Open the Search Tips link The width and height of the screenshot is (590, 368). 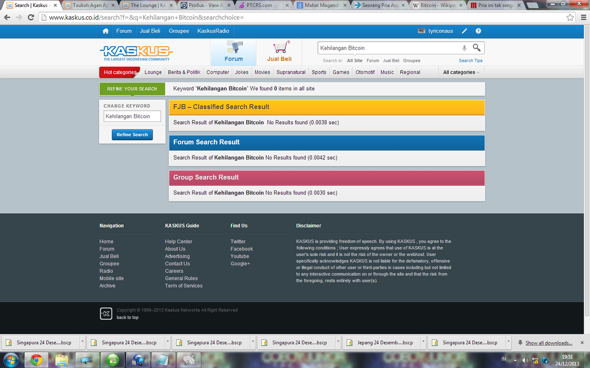[471, 61]
